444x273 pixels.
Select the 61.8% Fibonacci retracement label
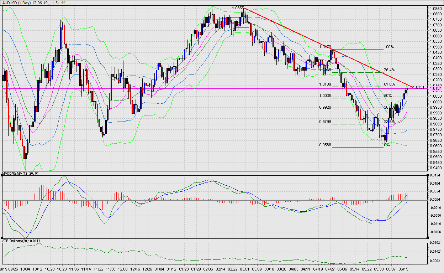pyautogui.click(x=389, y=84)
